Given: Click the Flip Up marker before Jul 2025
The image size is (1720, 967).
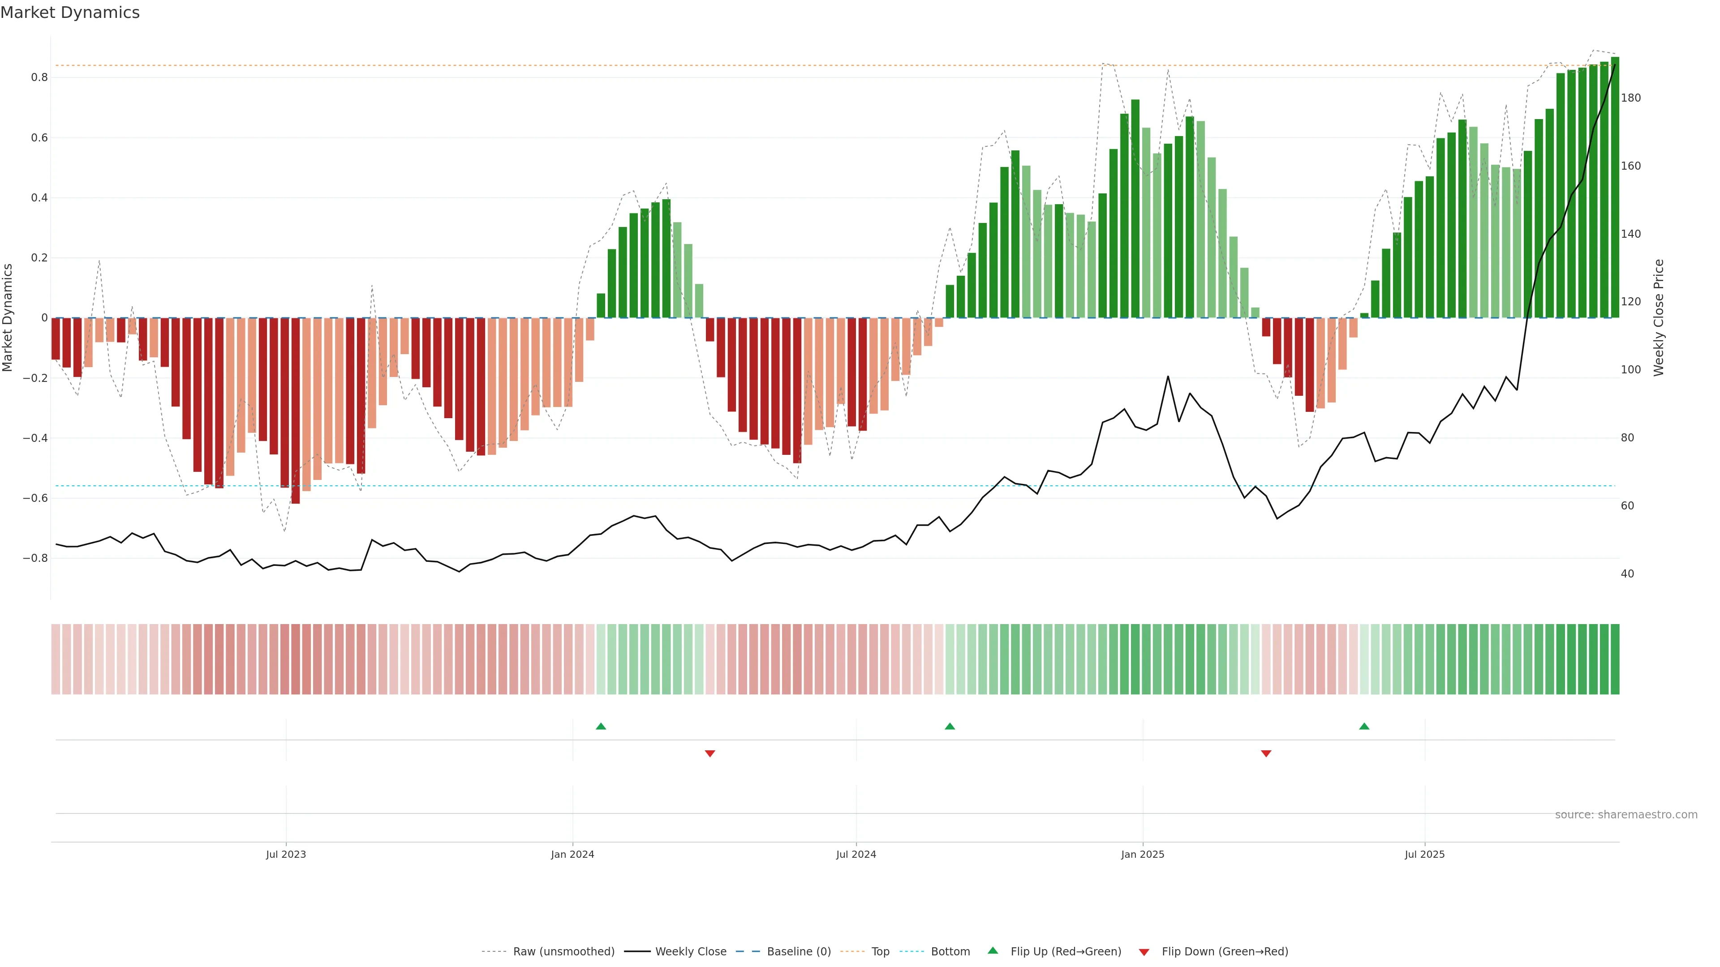Looking at the screenshot, I should point(1364,726).
